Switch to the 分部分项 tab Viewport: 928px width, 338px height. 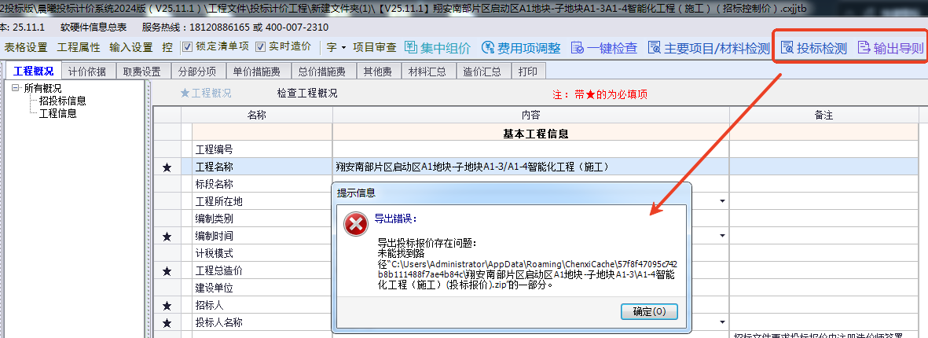click(197, 72)
